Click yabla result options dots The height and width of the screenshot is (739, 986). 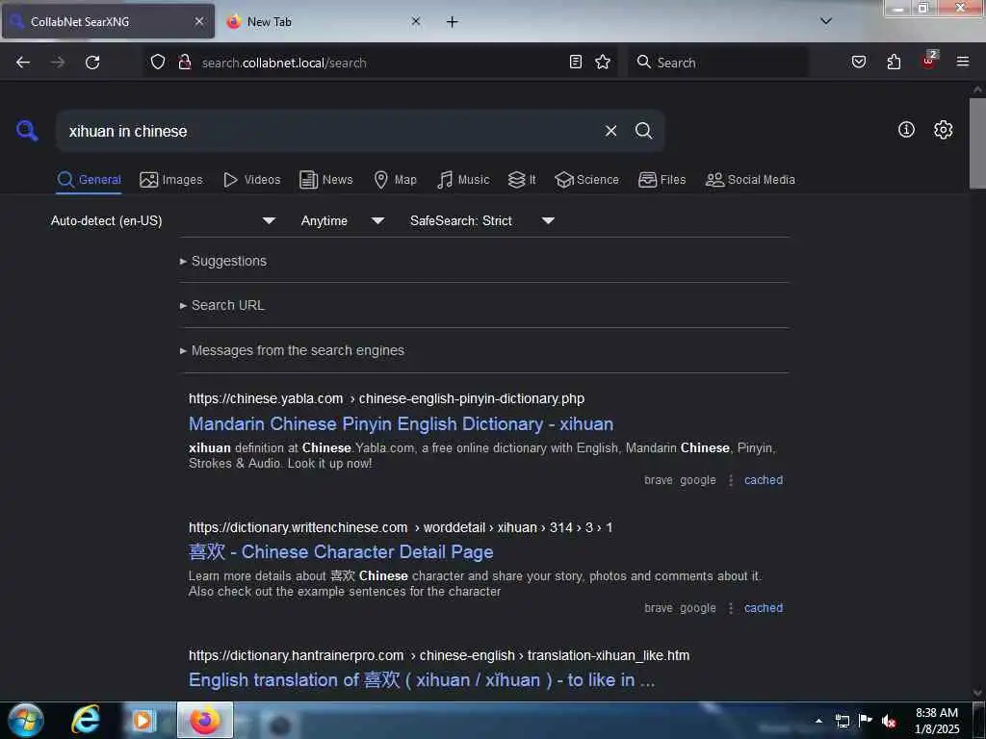[730, 480]
